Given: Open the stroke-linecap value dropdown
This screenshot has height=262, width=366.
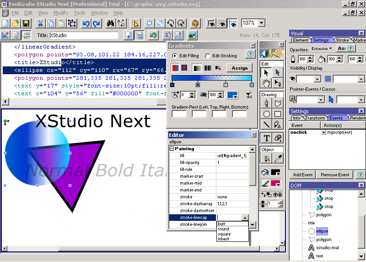Looking at the screenshot, I should coord(245,218).
